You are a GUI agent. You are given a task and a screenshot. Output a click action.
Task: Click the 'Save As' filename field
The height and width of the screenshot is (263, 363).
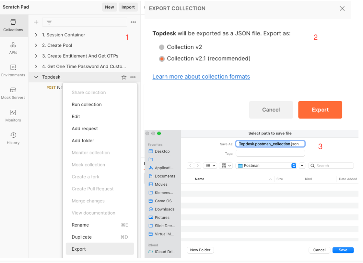[270, 144]
